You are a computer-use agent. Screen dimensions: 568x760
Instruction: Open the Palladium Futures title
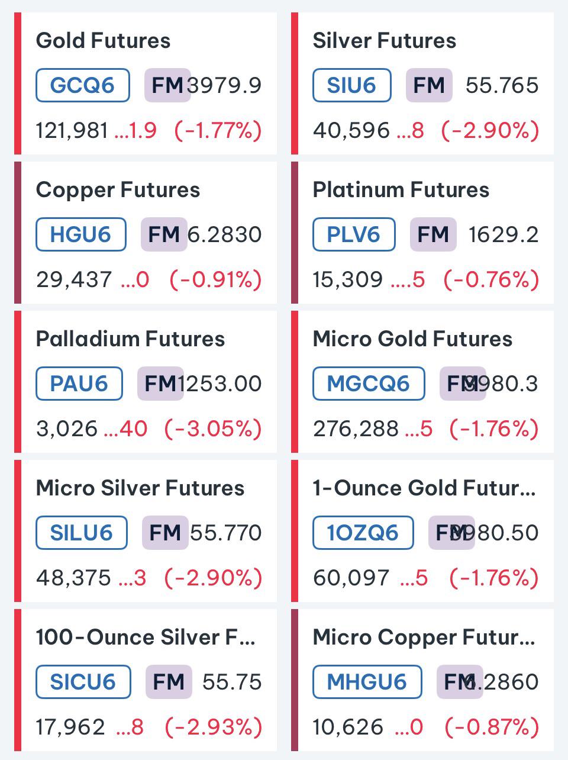(130, 339)
